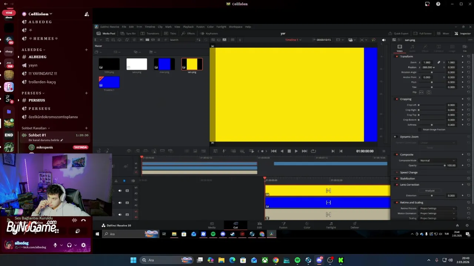
Task: Open the Transitions panel
Action: pyautogui.click(x=150, y=33)
